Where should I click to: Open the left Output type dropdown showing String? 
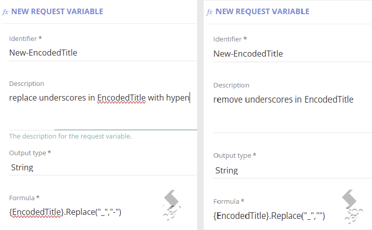click(103, 167)
